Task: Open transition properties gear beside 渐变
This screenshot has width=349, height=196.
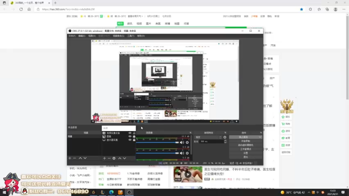Action: (225, 137)
